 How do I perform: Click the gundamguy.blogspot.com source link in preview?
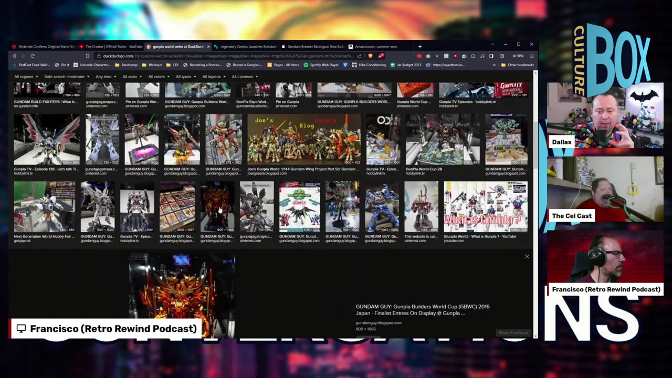pos(379,323)
